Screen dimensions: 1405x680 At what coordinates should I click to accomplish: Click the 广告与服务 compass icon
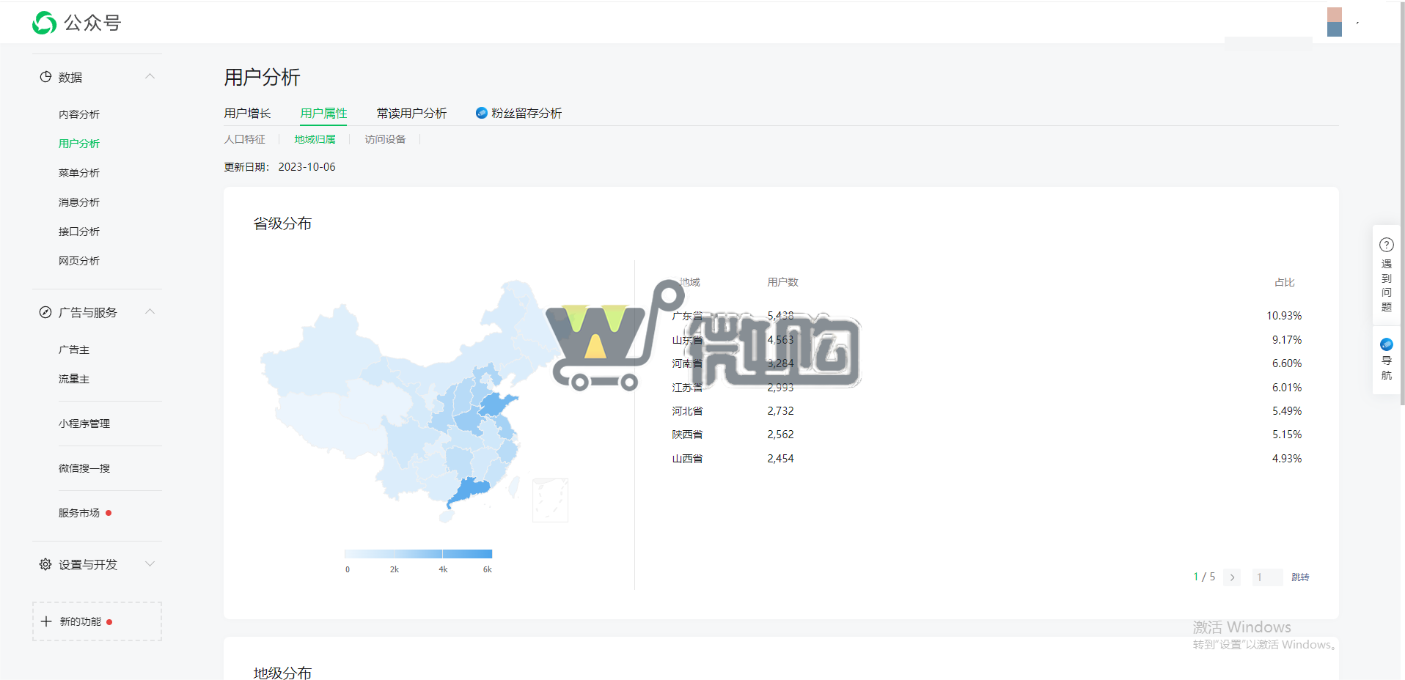[x=45, y=311]
